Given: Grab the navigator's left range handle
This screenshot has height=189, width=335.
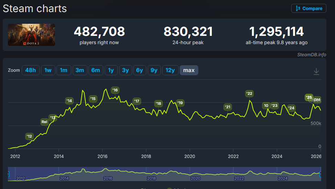Looking at the screenshot, I should tap(8, 174).
